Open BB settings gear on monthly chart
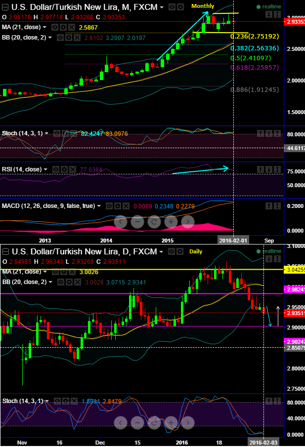 coord(69,38)
